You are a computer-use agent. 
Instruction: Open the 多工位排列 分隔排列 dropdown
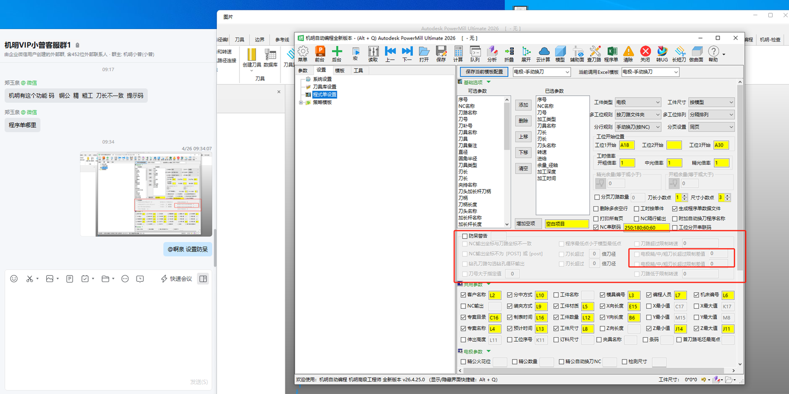pos(712,114)
